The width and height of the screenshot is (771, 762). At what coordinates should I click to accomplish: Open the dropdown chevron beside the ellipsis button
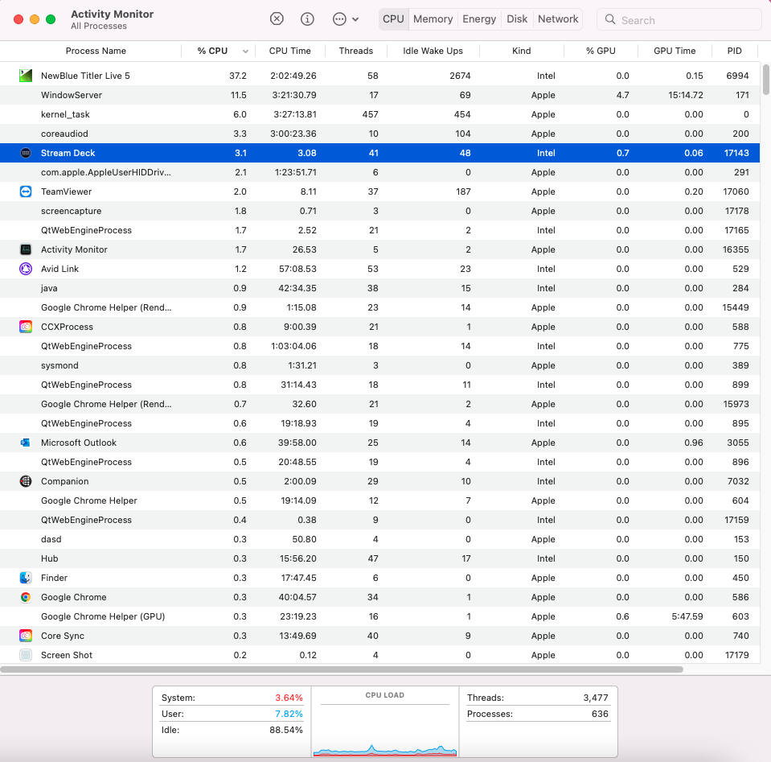point(356,19)
